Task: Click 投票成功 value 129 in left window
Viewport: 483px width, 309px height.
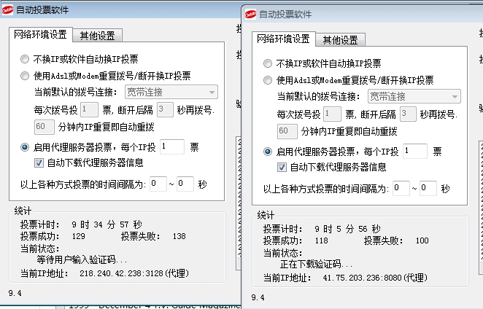Action: [78, 236]
